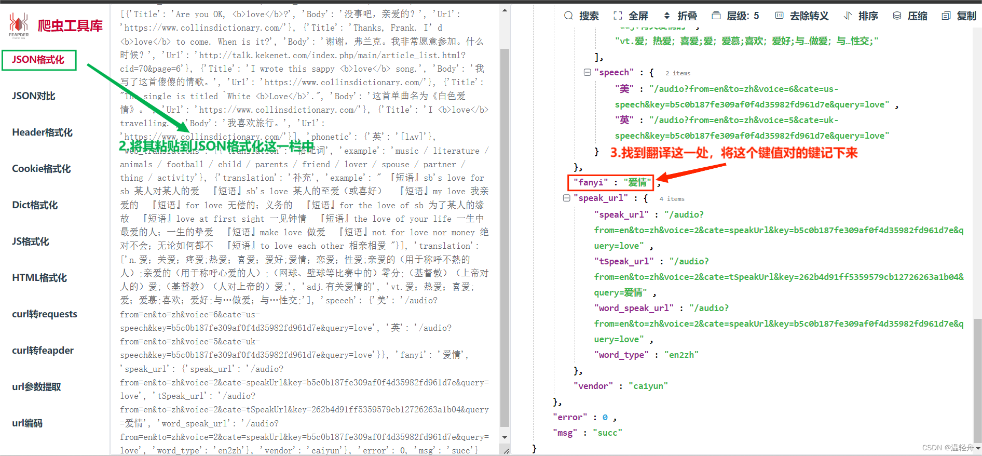This screenshot has width=982, height=456.
Task: Click the 去除转义 icon
Action: point(779,16)
